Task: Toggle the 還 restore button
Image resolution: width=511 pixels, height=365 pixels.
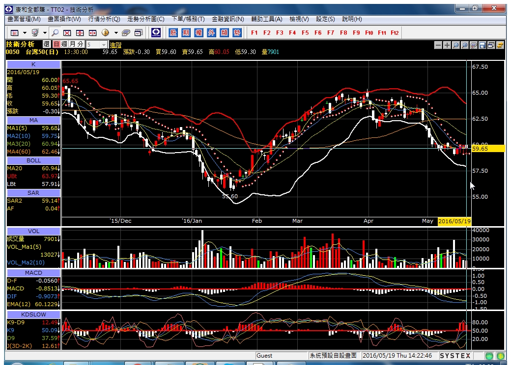Action: pyautogui.click(x=47, y=44)
